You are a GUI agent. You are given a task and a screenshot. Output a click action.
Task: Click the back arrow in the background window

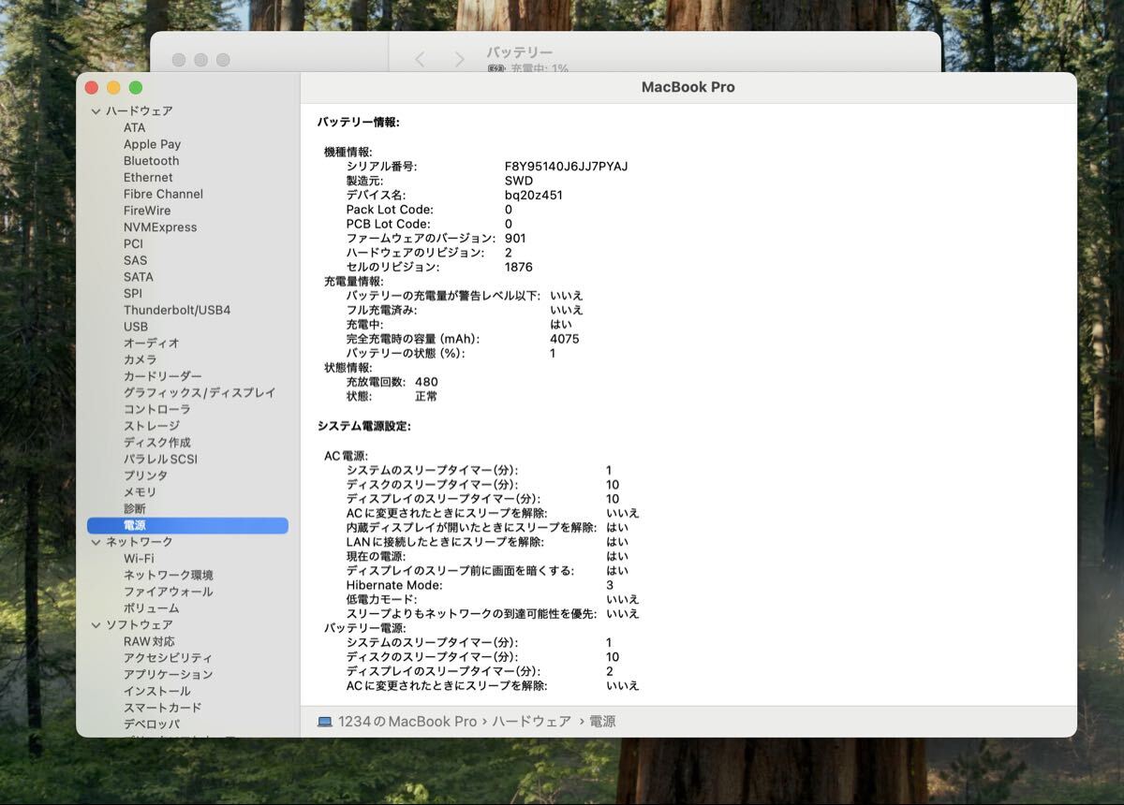420,60
